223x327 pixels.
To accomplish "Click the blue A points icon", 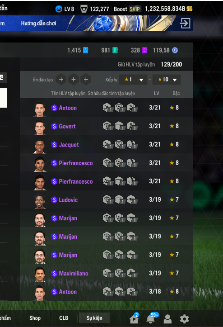I will click(x=86, y=50).
